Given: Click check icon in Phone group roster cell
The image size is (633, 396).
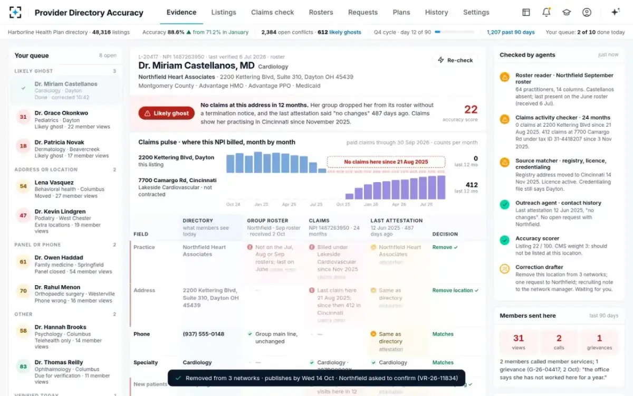Looking at the screenshot, I should 250,334.
